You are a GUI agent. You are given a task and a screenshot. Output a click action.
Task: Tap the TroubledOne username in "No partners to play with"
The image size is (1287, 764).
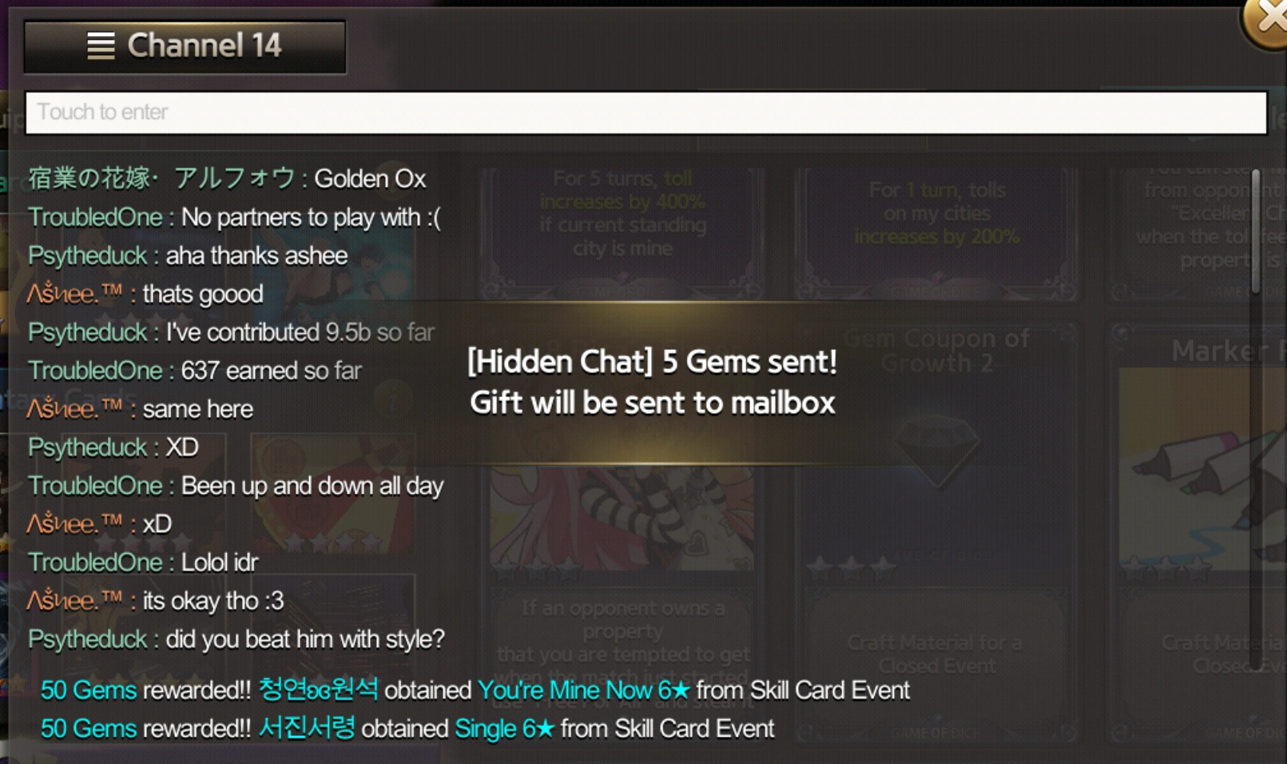tap(95, 217)
